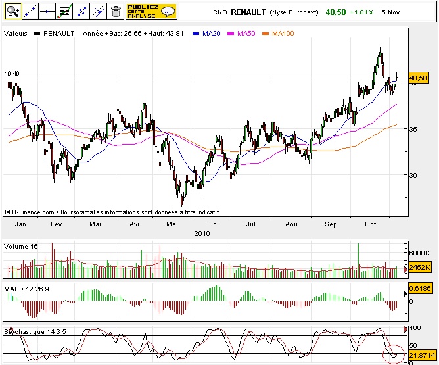The image size is (439, 365).
Task: Click the Volume 15 panel label
Action: coord(21,247)
